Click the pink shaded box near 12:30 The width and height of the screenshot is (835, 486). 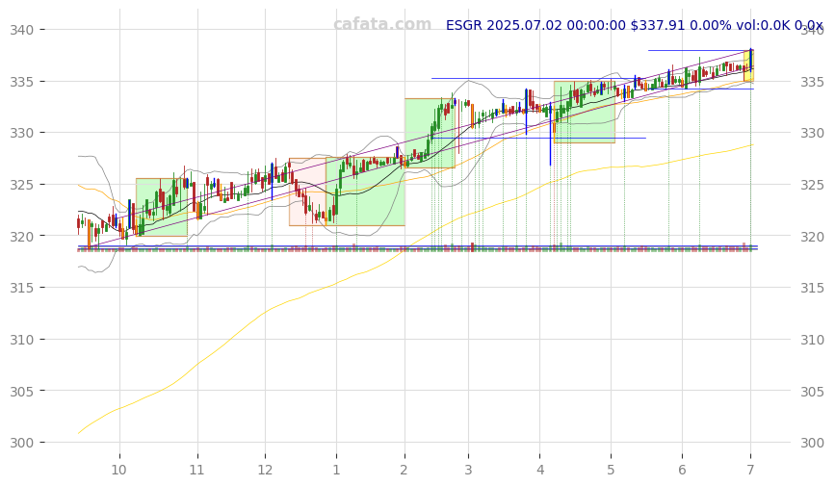(x=307, y=192)
